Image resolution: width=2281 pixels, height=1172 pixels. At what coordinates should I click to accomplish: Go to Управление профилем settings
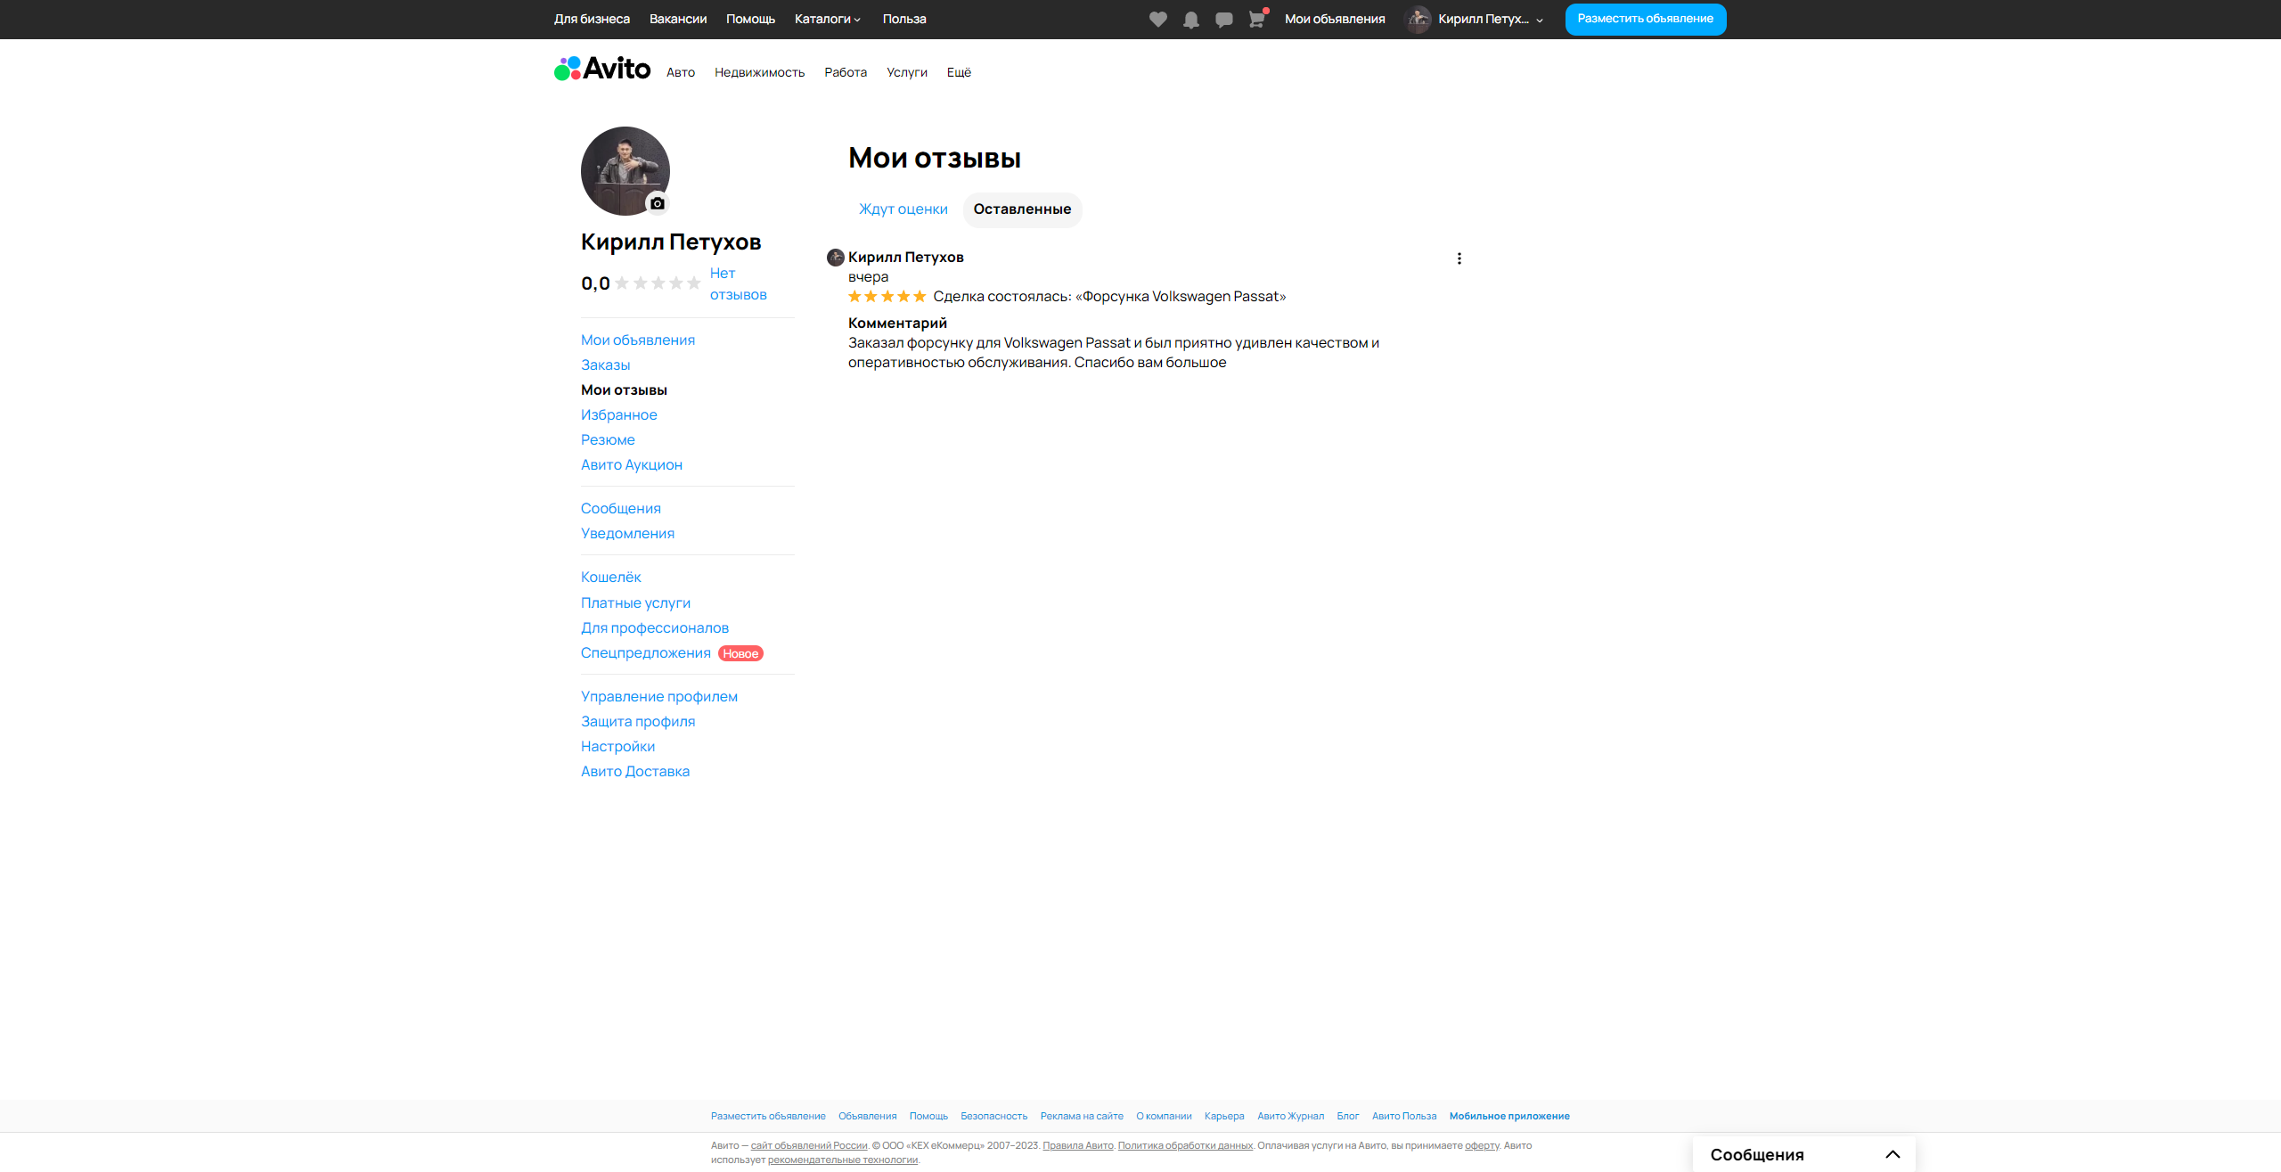[x=658, y=697]
